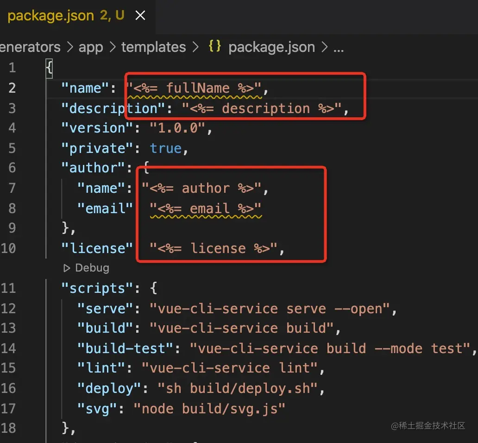Close the package.json editor tab
The height and width of the screenshot is (443, 478).
tap(140, 16)
